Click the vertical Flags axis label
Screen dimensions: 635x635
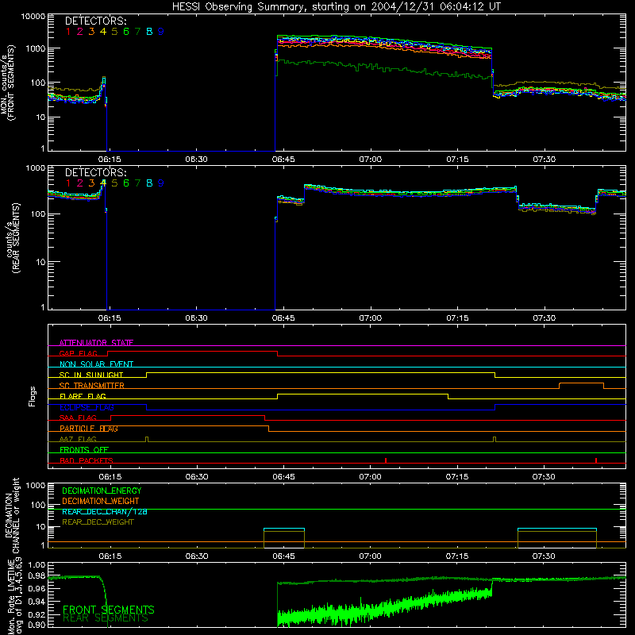click(33, 396)
